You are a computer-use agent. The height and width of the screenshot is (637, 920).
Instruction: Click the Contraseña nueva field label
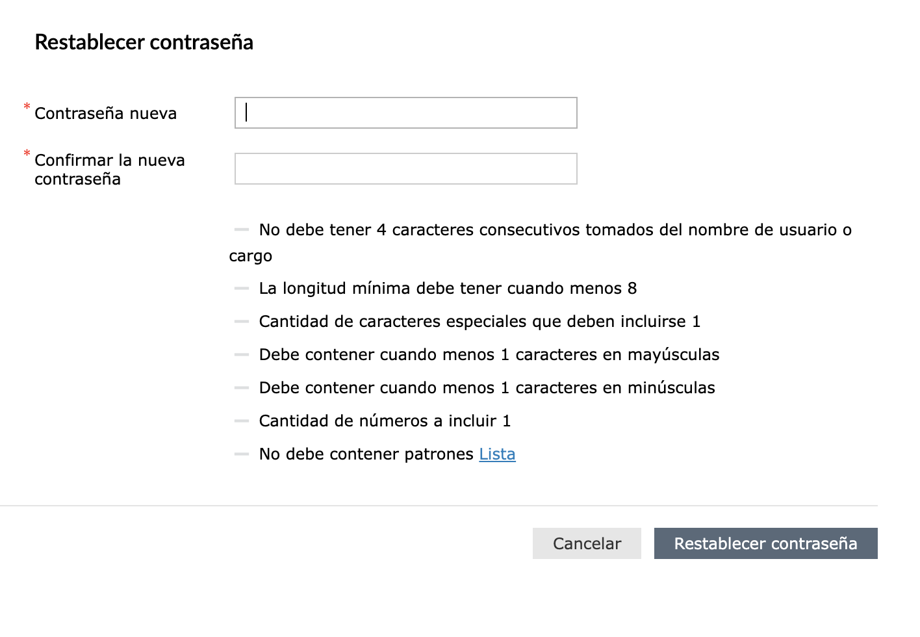[x=105, y=114]
